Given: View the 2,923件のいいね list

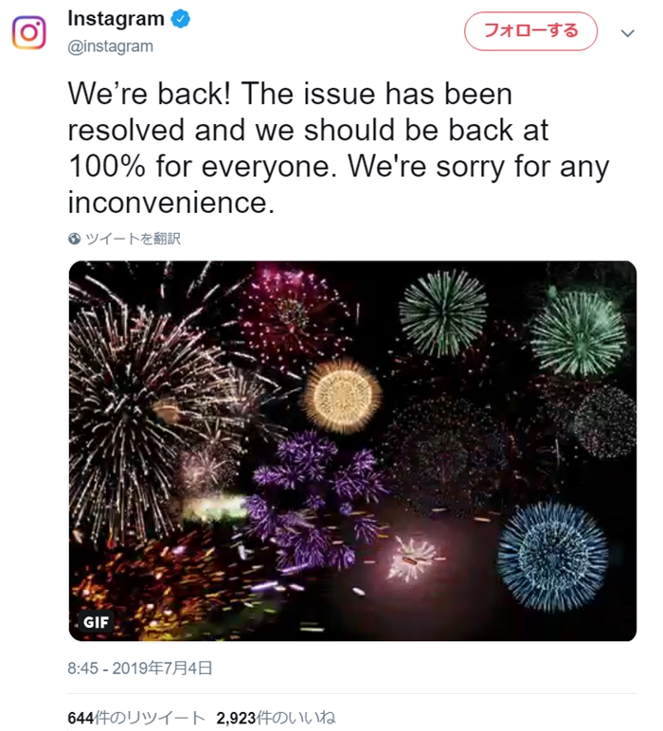Looking at the screenshot, I should click(x=276, y=717).
